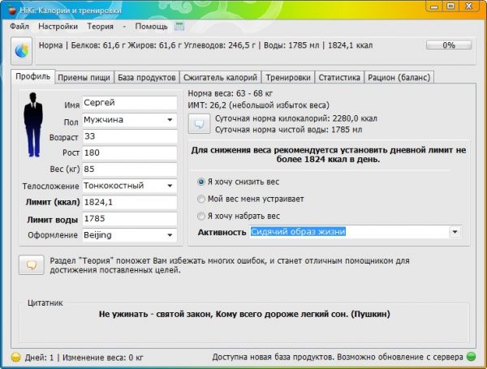Click the Вес (кг) field showing 85

tap(130, 169)
